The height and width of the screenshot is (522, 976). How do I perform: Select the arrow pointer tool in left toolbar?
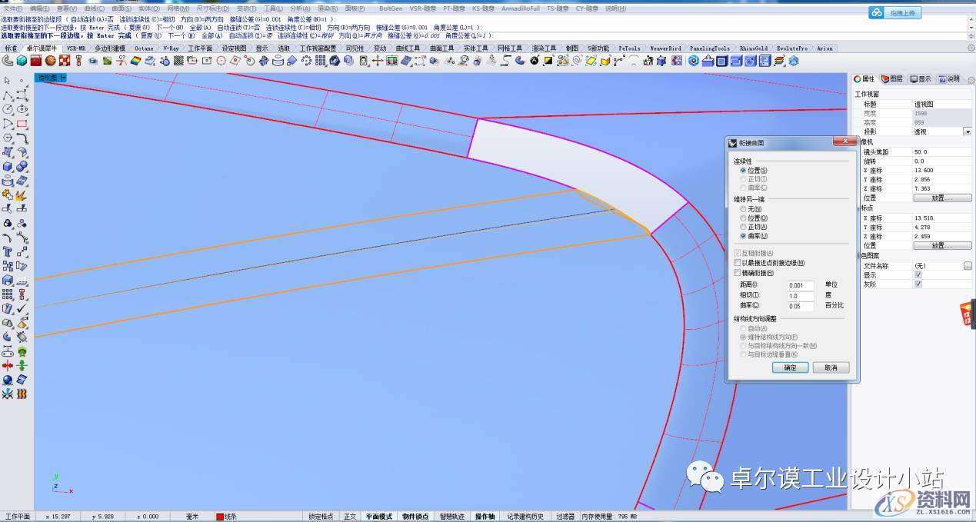[x=8, y=81]
